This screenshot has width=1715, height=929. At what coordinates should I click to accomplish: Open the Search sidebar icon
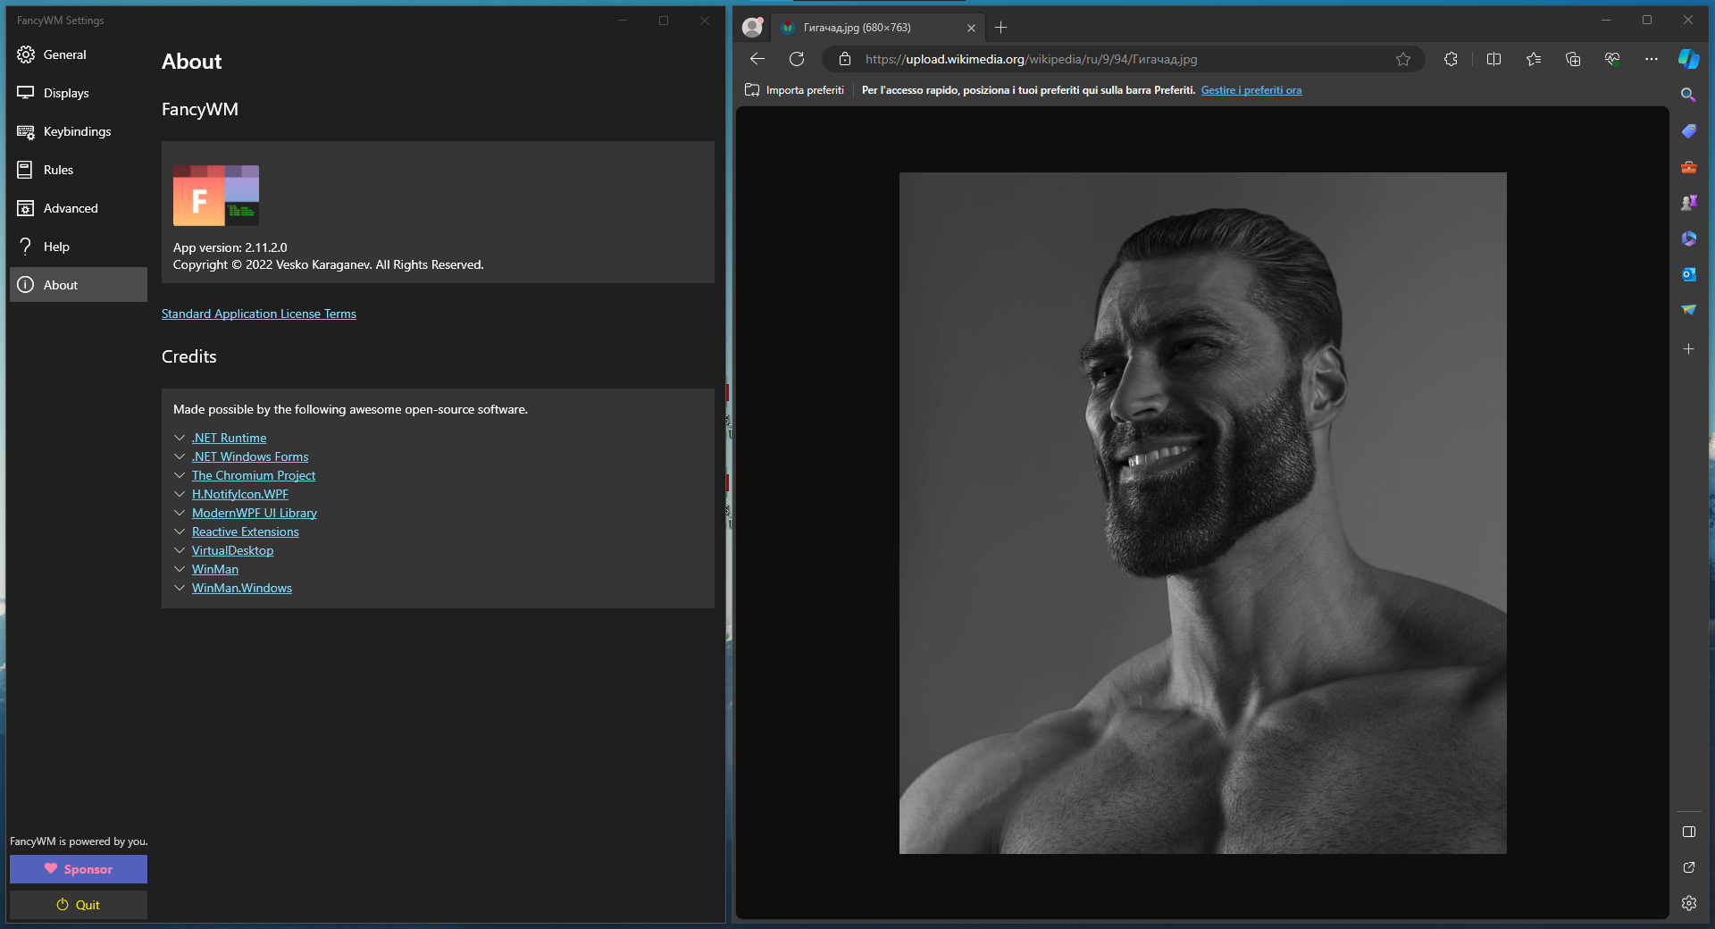coord(1688,95)
